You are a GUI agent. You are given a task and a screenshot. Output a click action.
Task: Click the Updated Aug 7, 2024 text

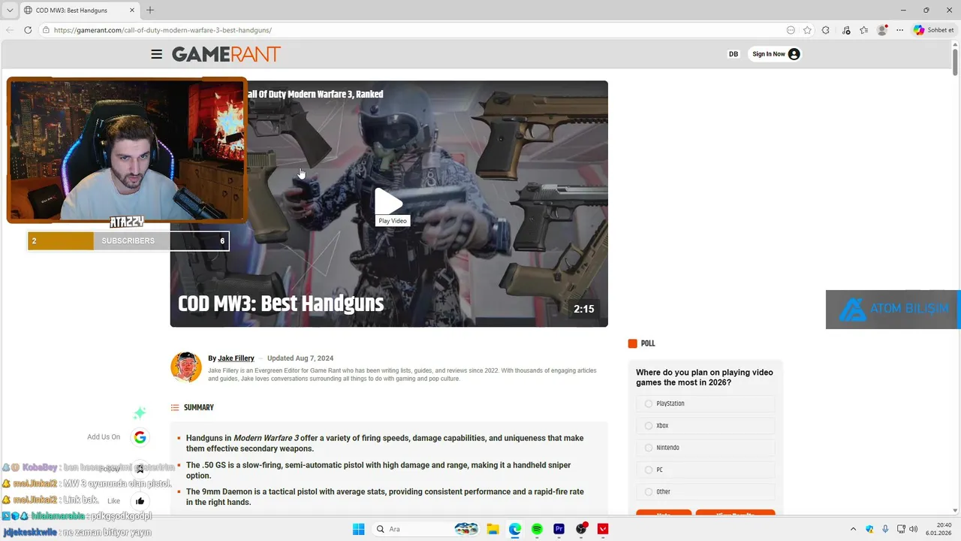click(x=300, y=358)
